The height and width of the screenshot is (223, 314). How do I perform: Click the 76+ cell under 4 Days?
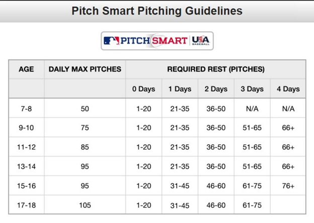[x=288, y=186]
